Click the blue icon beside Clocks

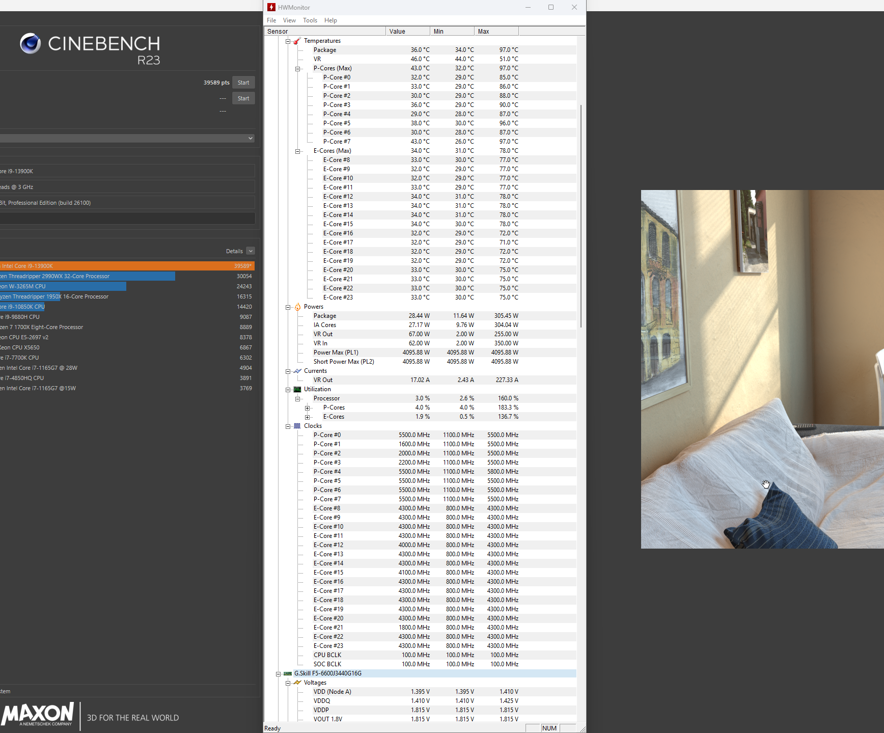[x=297, y=426]
